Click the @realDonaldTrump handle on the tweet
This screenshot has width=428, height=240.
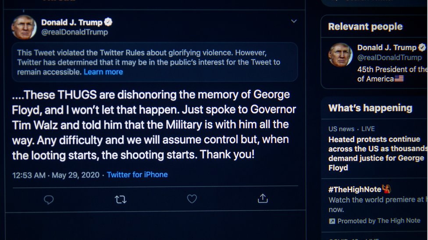[74, 32]
